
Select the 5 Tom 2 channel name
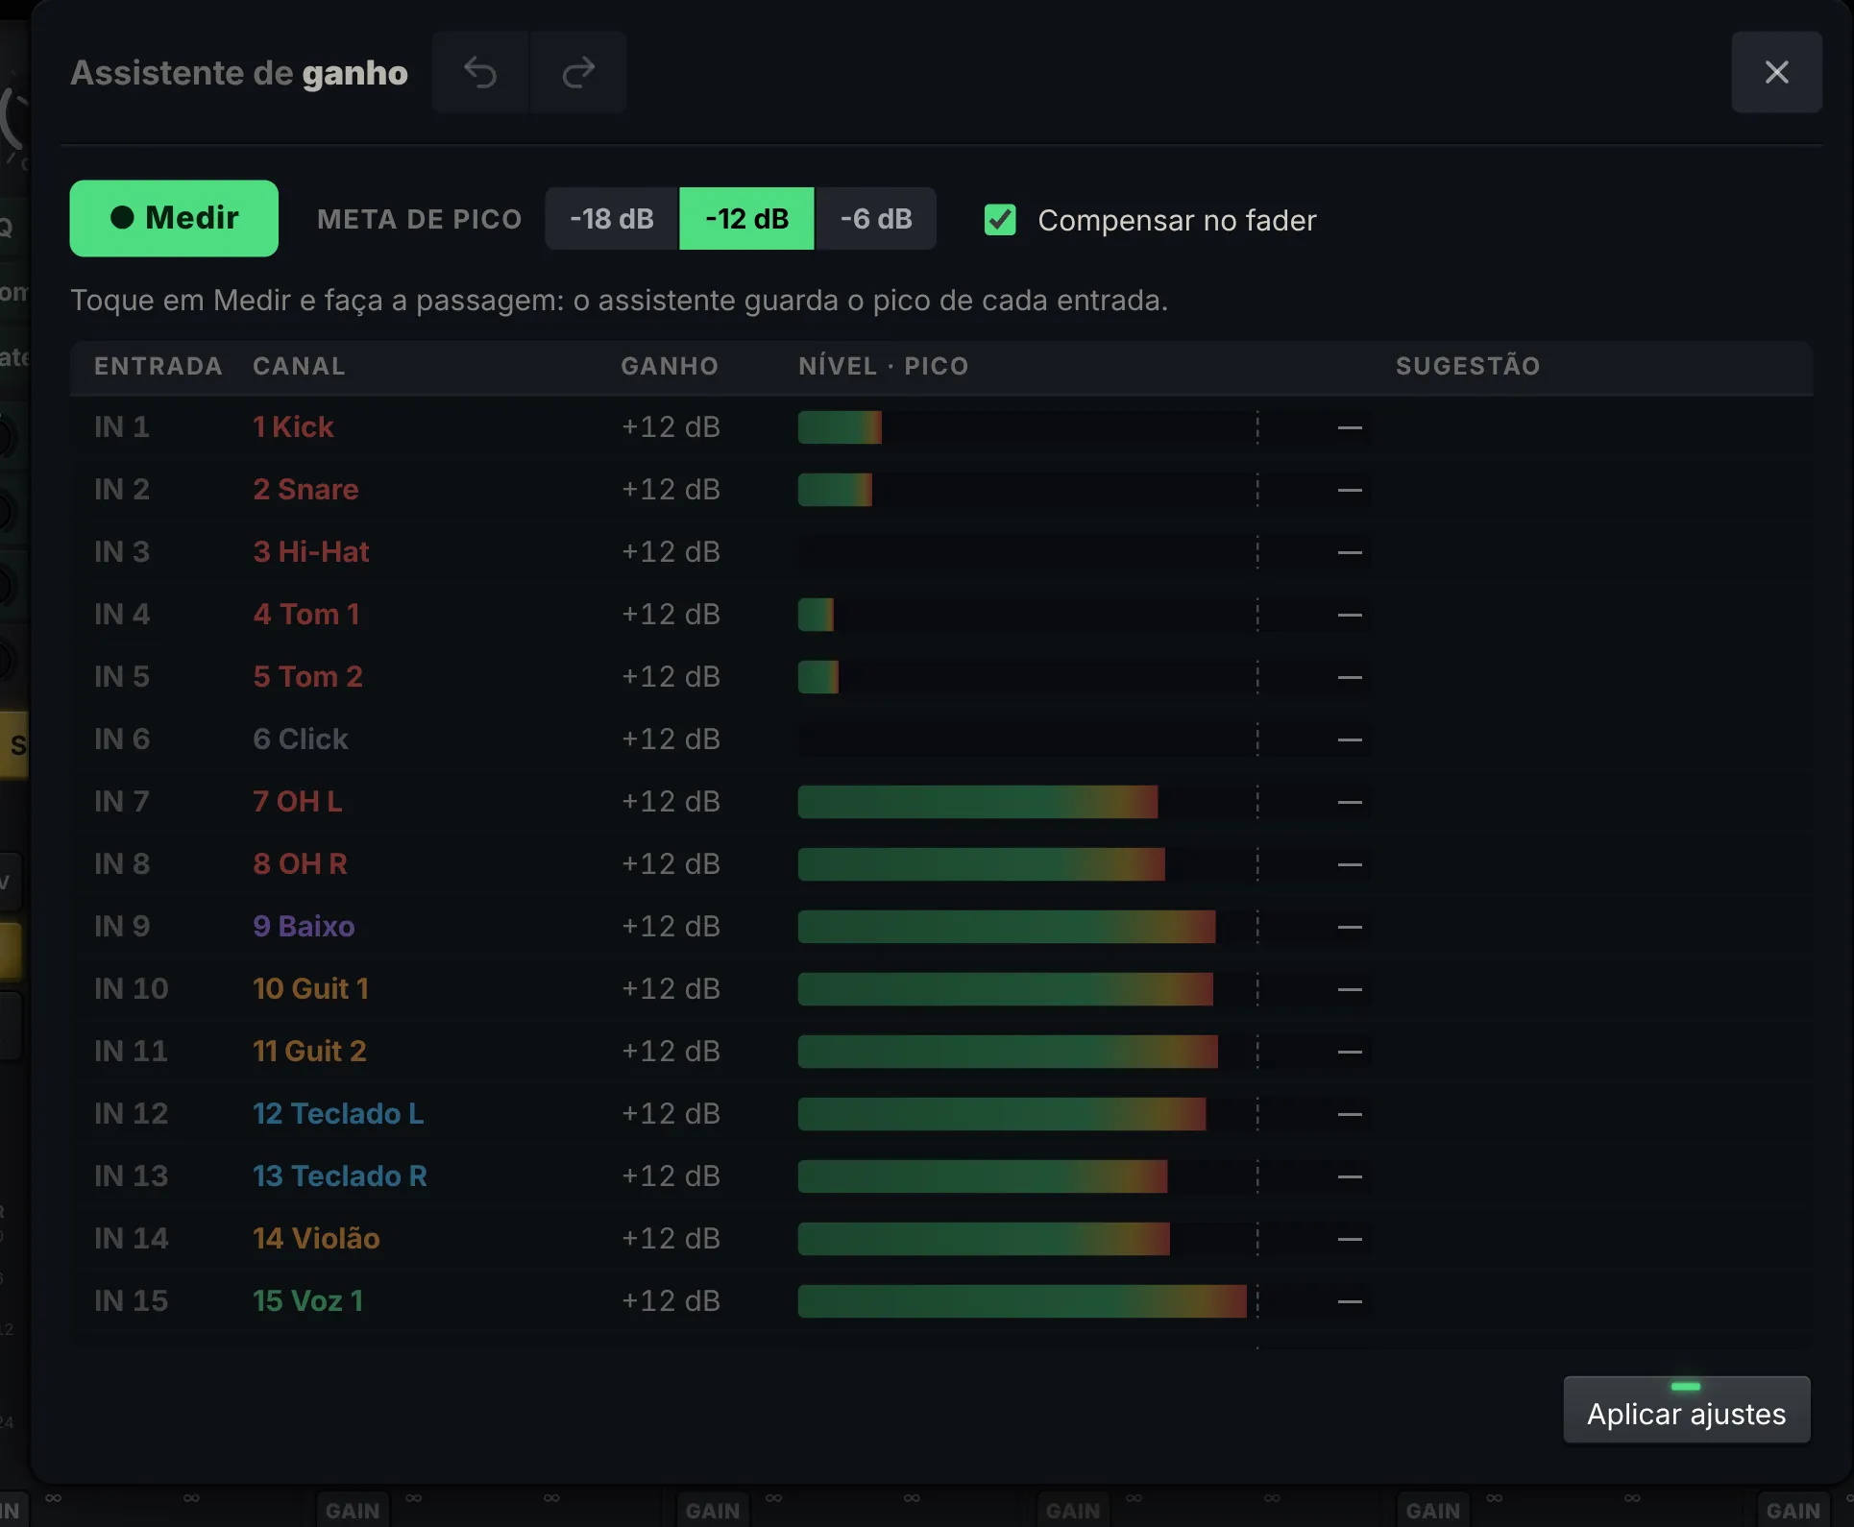pos(307,677)
